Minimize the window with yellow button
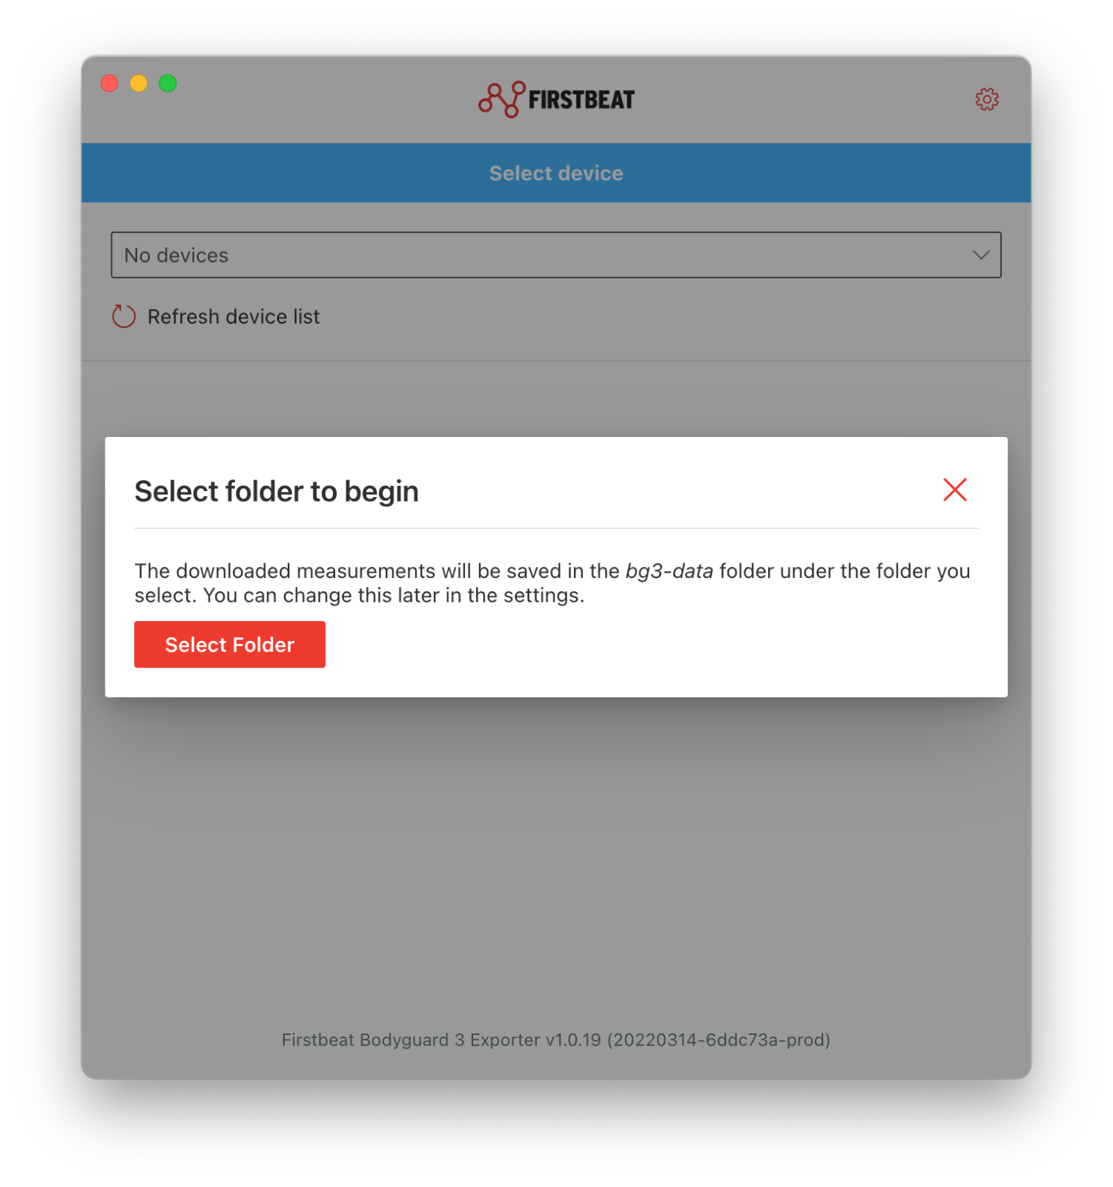The height and width of the screenshot is (1187, 1113). coord(139,83)
